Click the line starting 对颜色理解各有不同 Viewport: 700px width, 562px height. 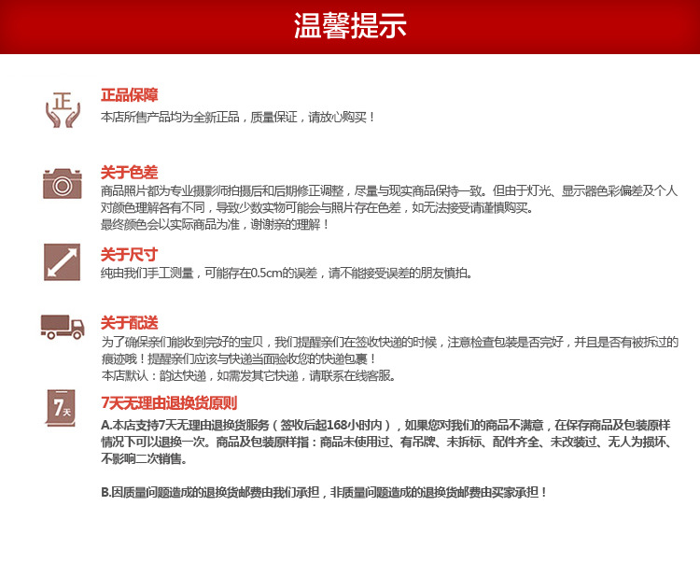(316, 207)
